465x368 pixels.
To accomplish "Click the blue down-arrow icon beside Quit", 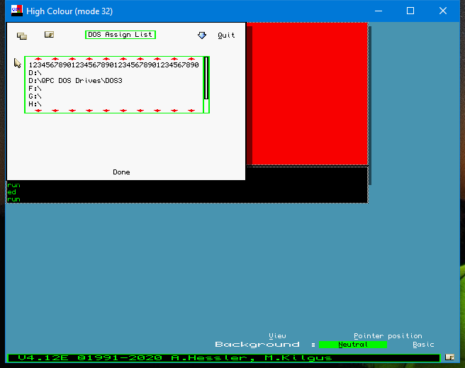I will (x=202, y=35).
